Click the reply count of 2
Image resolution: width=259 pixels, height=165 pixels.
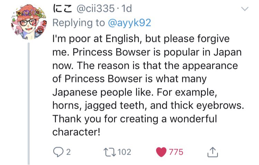68,152
